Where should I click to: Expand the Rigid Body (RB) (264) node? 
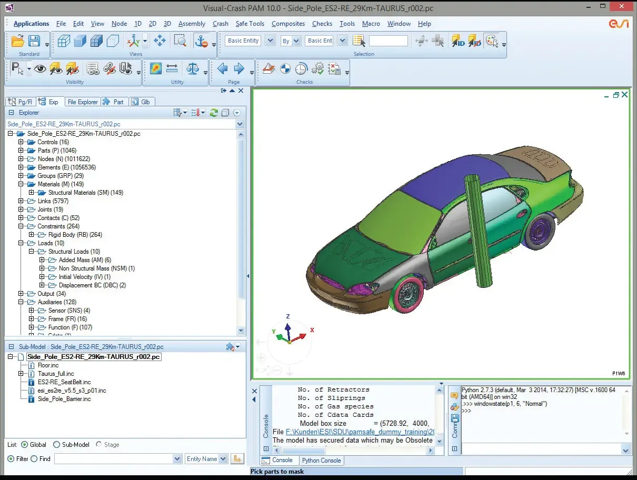point(32,235)
